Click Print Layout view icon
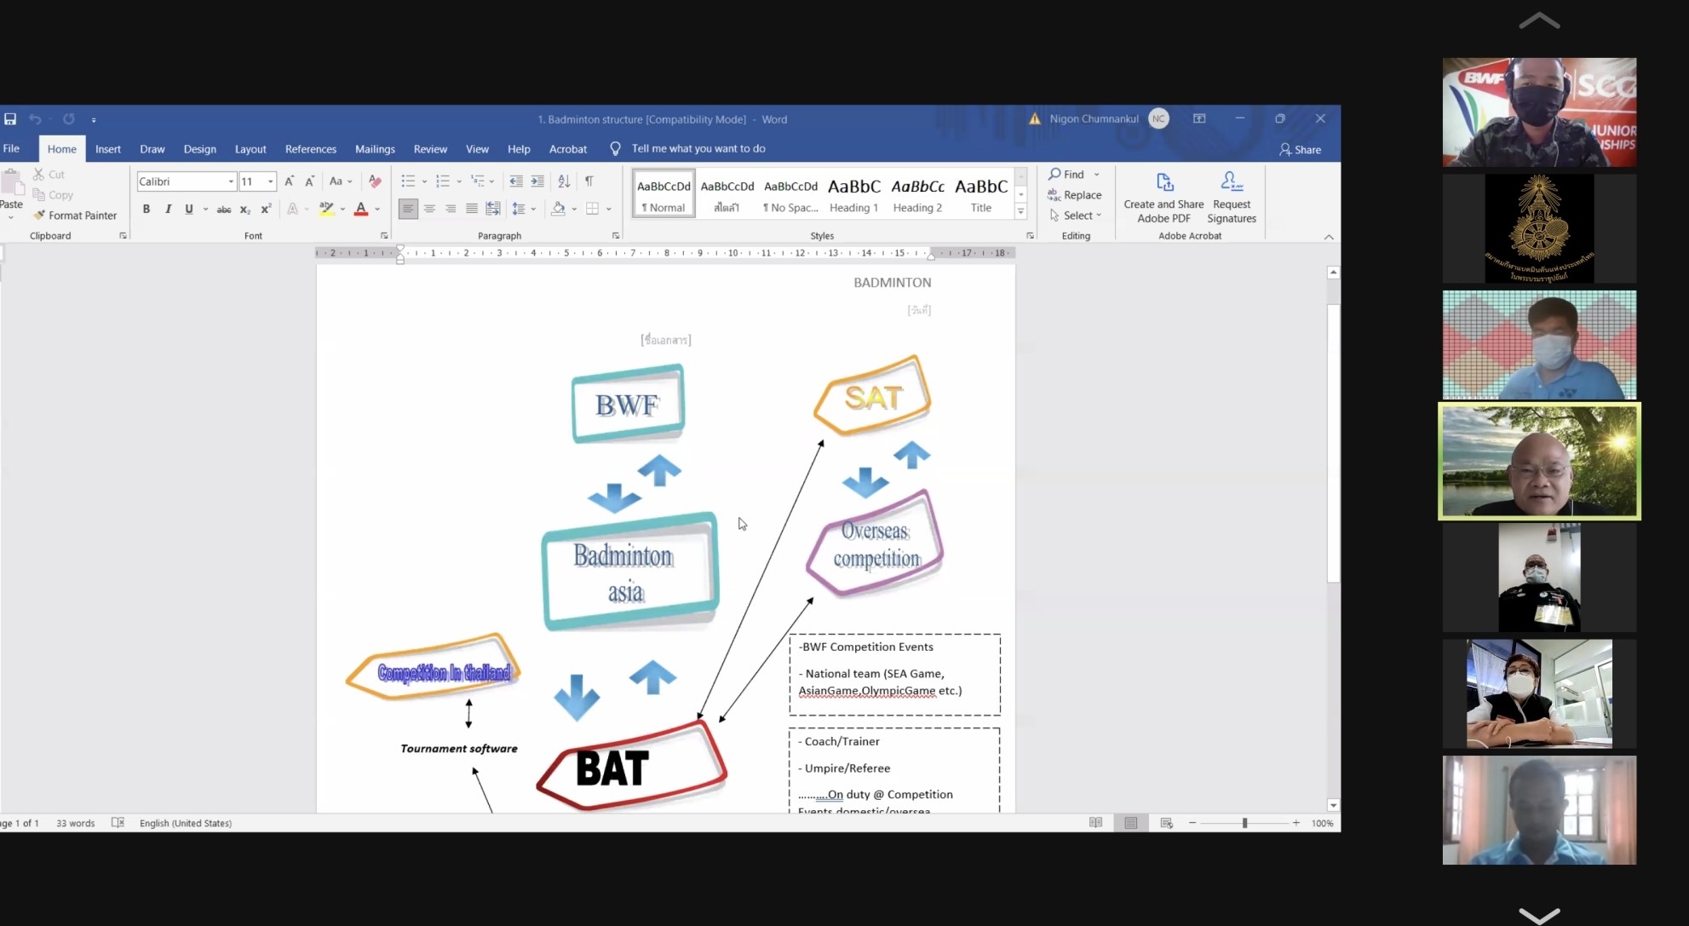This screenshot has width=1689, height=926. [x=1131, y=823]
